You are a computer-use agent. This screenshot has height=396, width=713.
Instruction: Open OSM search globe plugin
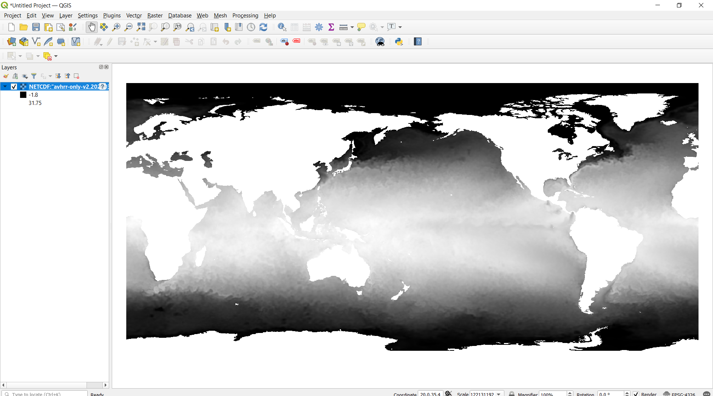(380, 42)
